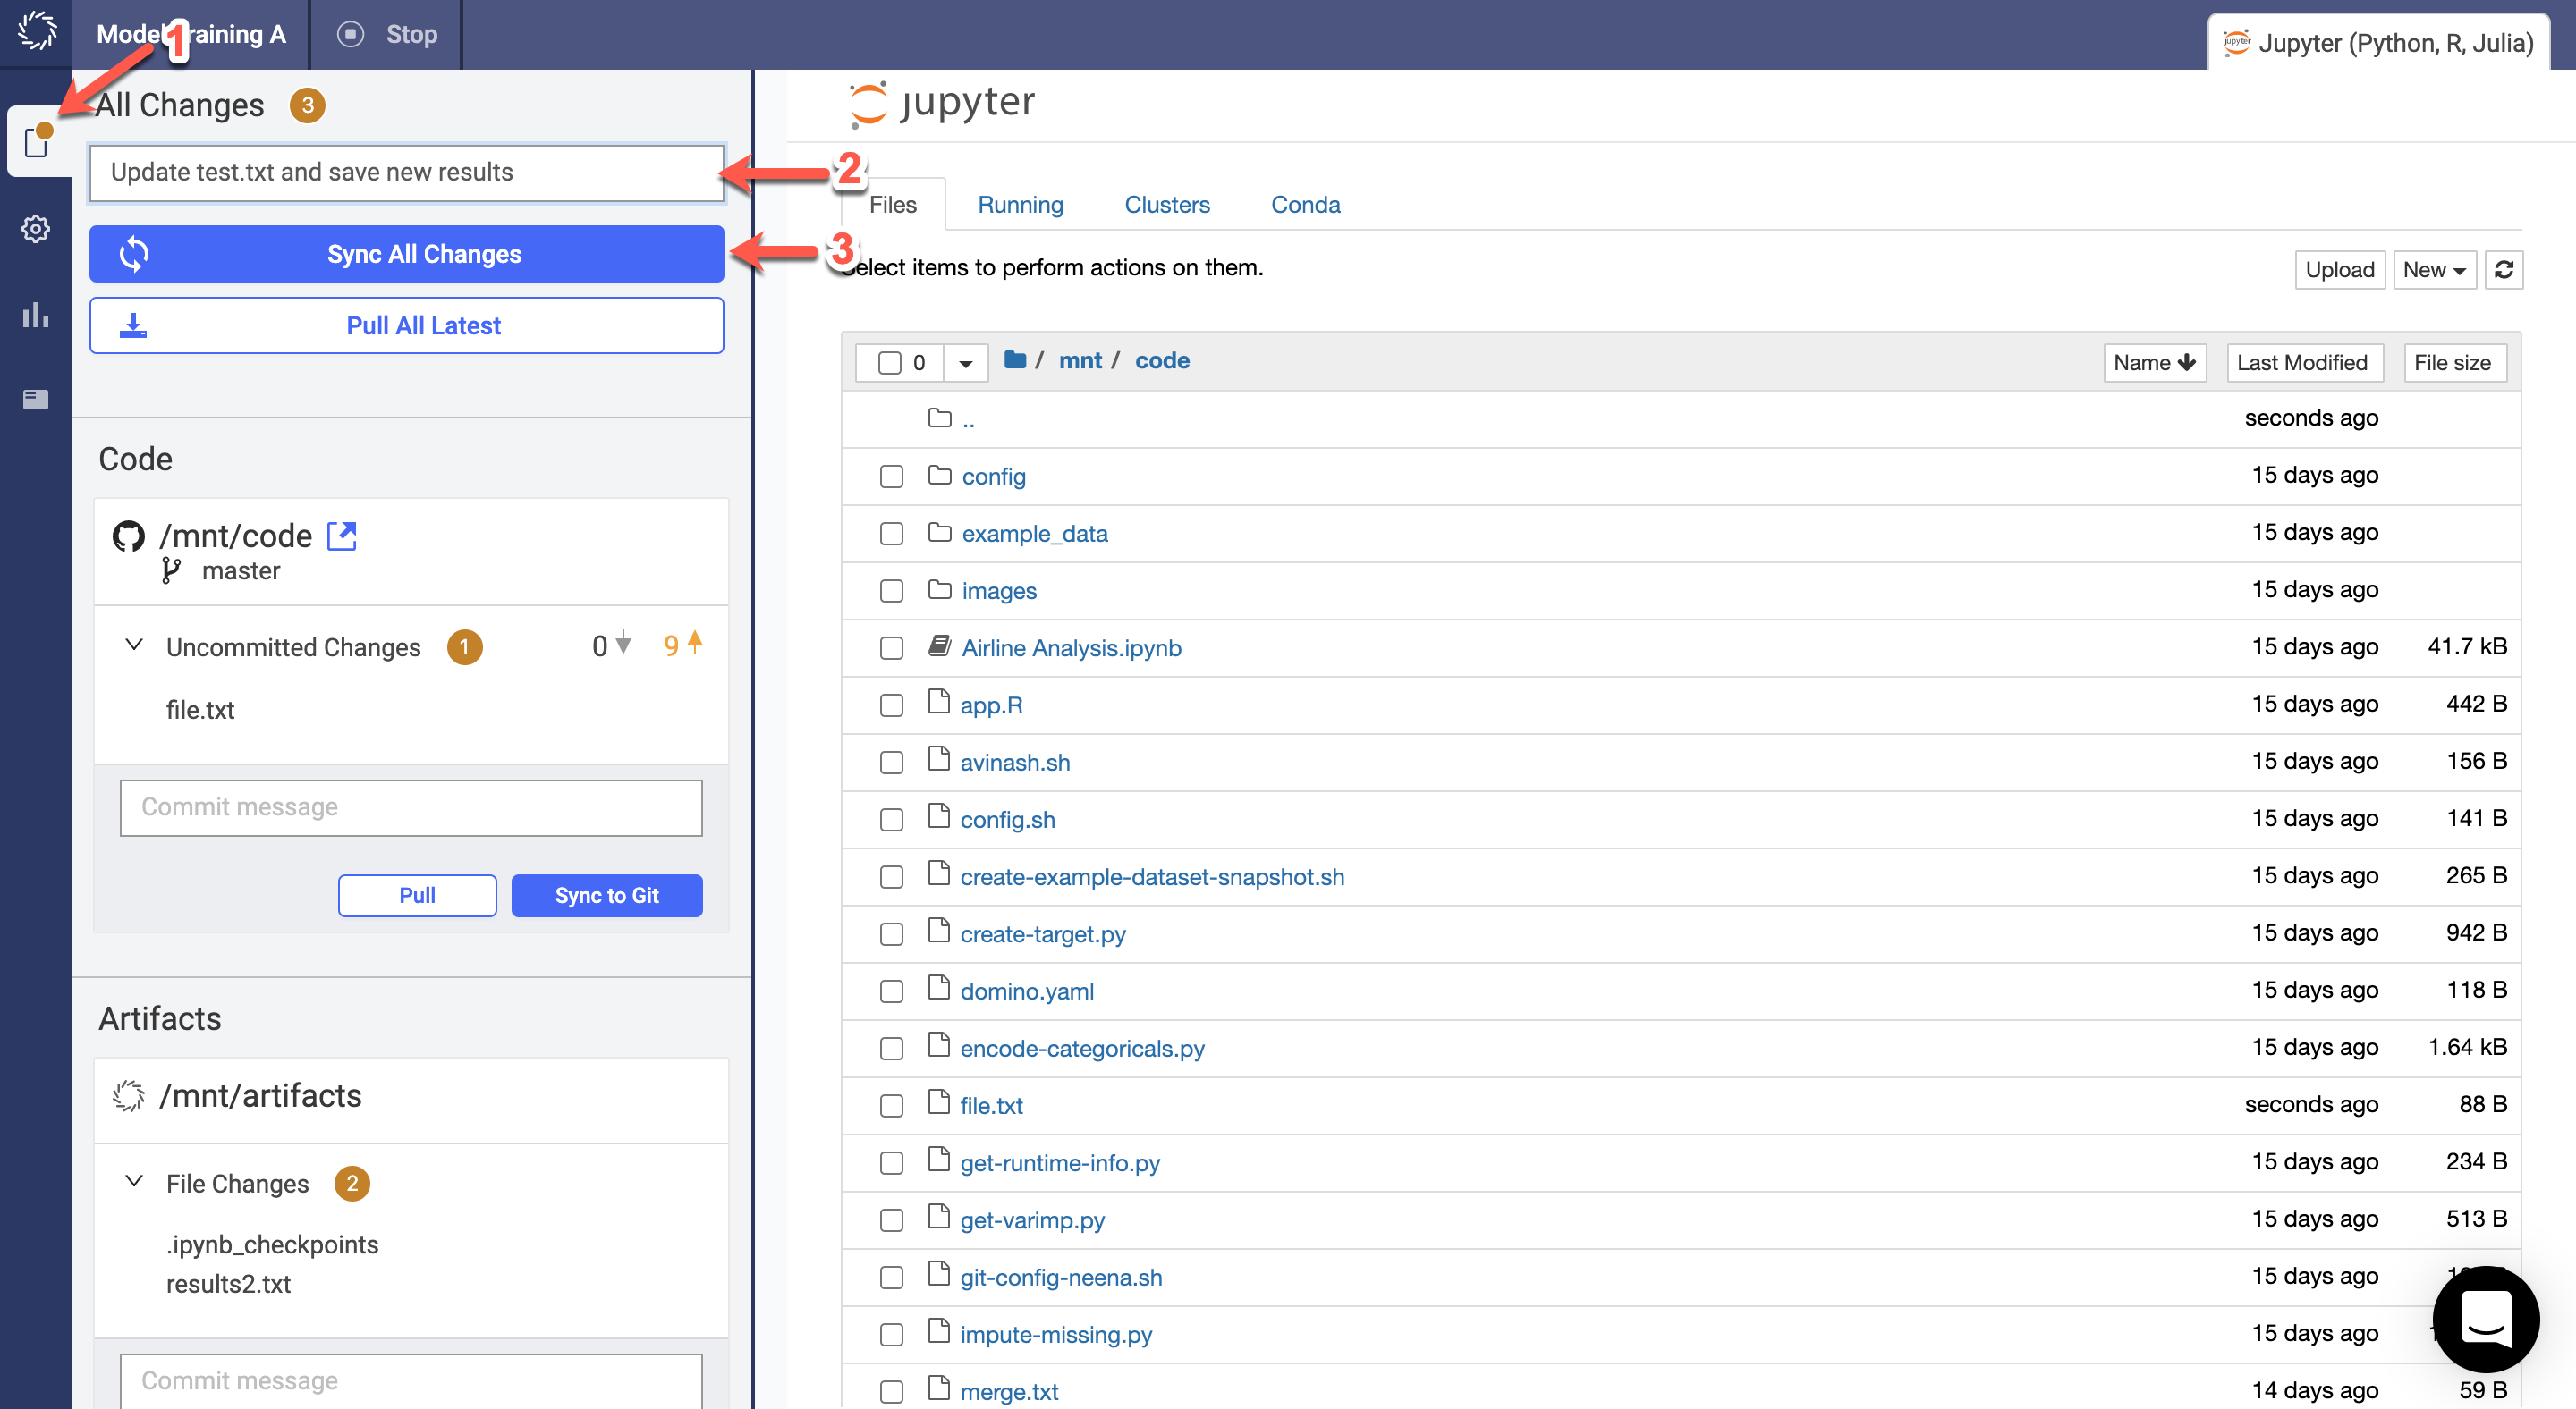Open the git-config-neena.sh file
Image resolution: width=2576 pixels, height=1409 pixels.
pos(1061,1277)
